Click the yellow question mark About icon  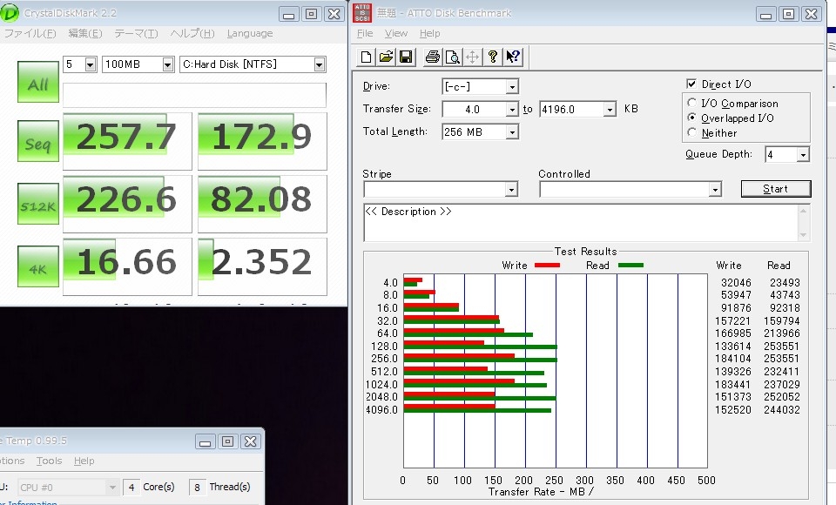[x=493, y=57]
